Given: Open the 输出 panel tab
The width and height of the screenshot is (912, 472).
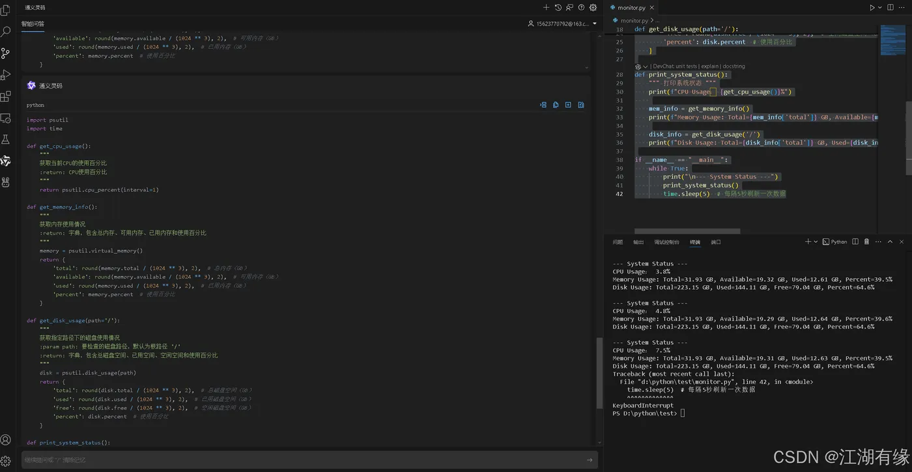Looking at the screenshot, I should [638, 242].
